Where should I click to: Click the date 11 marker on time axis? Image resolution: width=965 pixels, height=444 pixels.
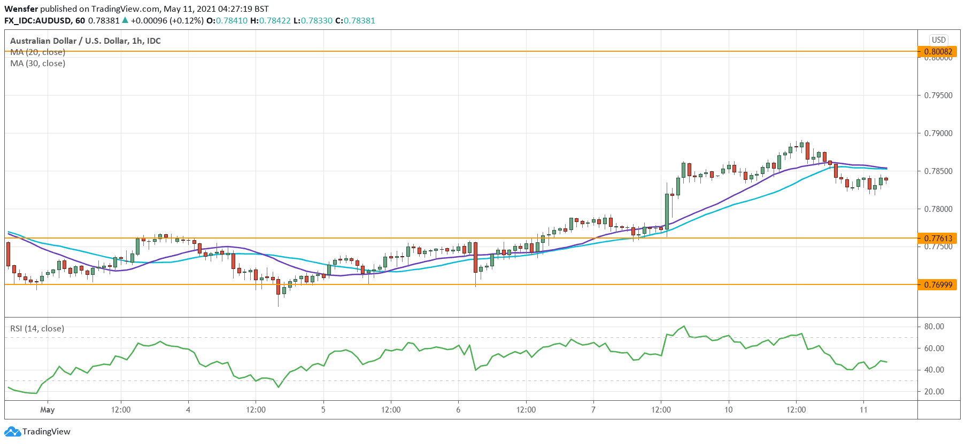tap(863, 410)
